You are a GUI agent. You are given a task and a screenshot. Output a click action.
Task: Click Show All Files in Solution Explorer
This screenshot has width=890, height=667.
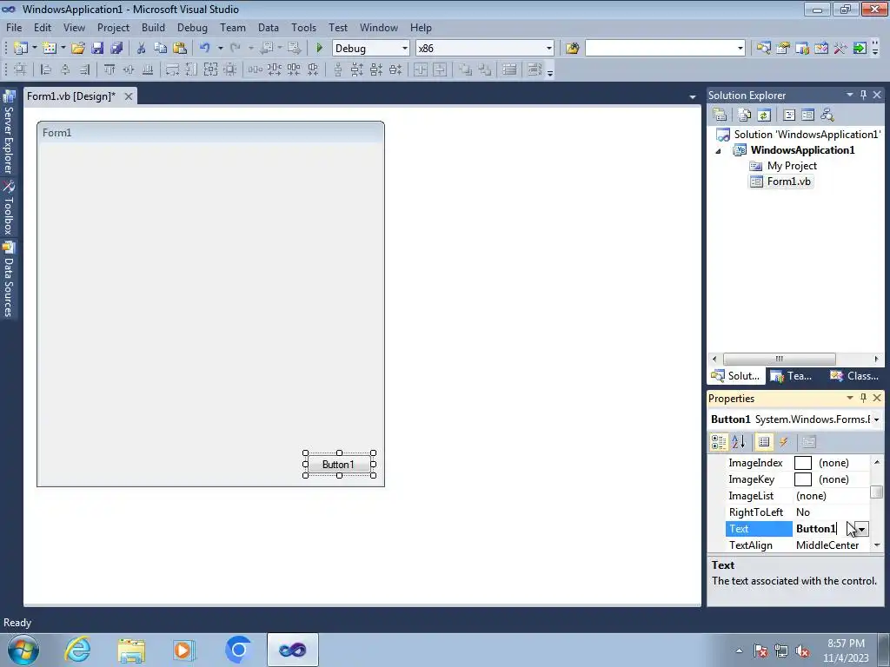(745, 116)
